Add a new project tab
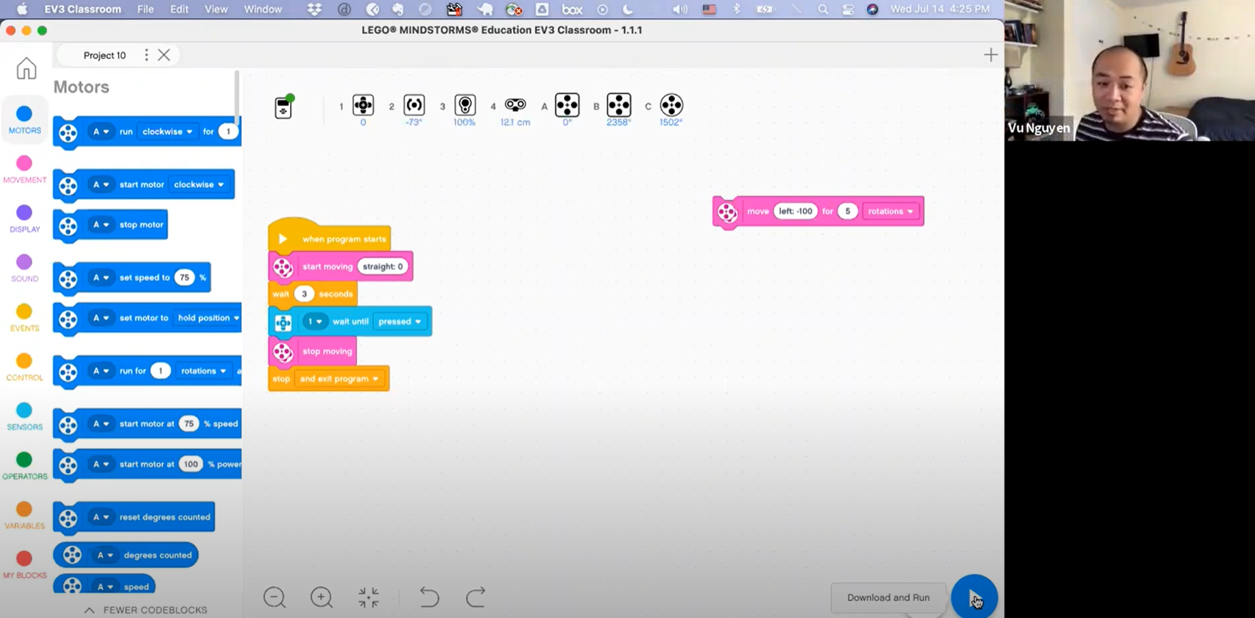This screenshot has width=1255, height=618. pos(991,55)
